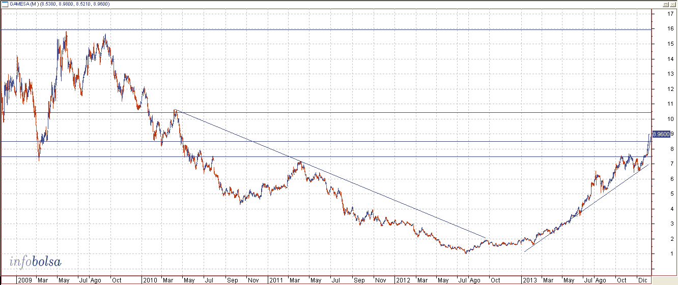Maximize the GAMESA chart window

665,4
